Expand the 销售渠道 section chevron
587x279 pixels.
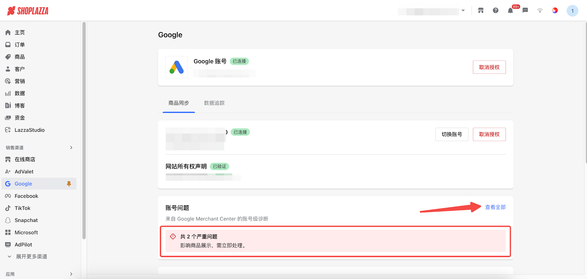[x=71, y=148]
